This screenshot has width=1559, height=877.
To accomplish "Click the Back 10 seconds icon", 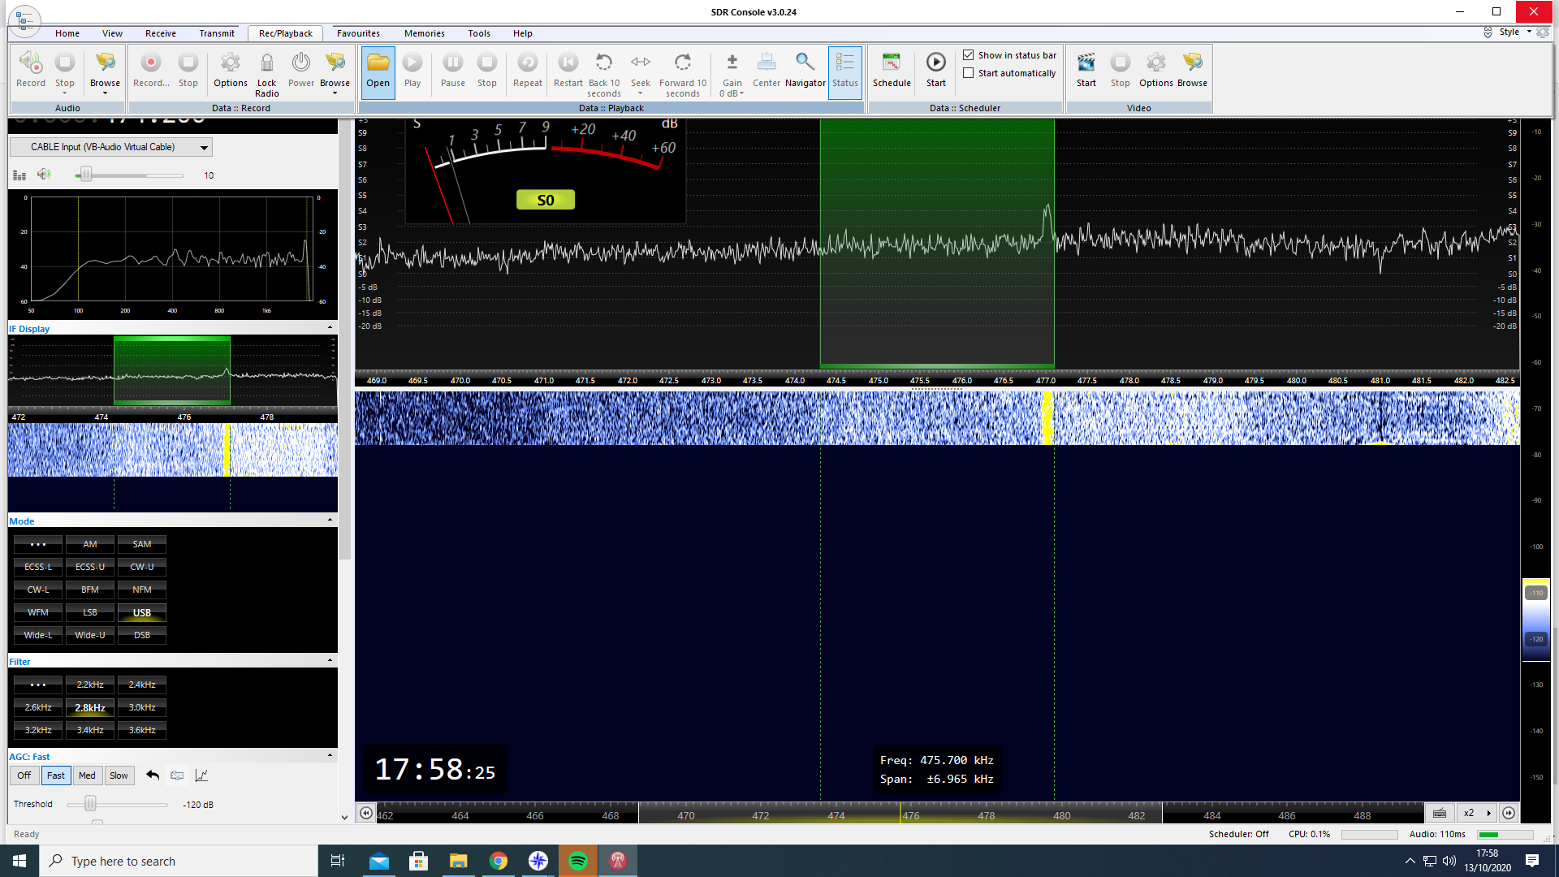I will [x=603, y=63].
